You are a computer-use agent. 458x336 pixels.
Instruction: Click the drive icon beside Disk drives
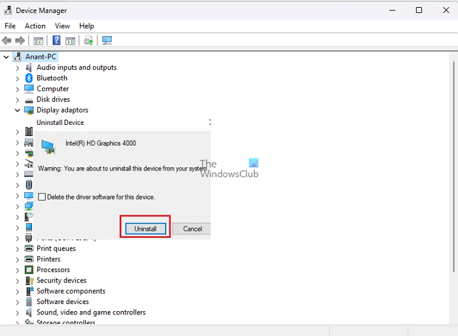29,101
